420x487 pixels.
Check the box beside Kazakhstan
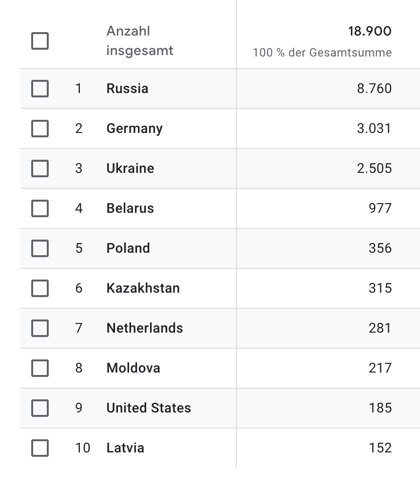point(40,288)
